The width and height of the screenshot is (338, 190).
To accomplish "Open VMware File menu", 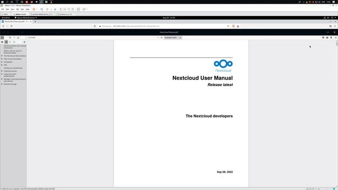I will click(3, 9).
